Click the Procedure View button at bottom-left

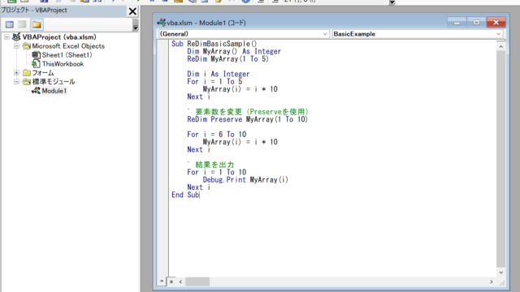click(162, 281)
